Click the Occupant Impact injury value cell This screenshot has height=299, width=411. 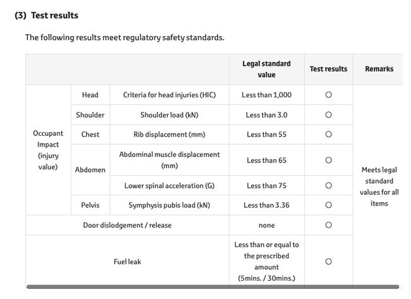click(x=48, y=150)
